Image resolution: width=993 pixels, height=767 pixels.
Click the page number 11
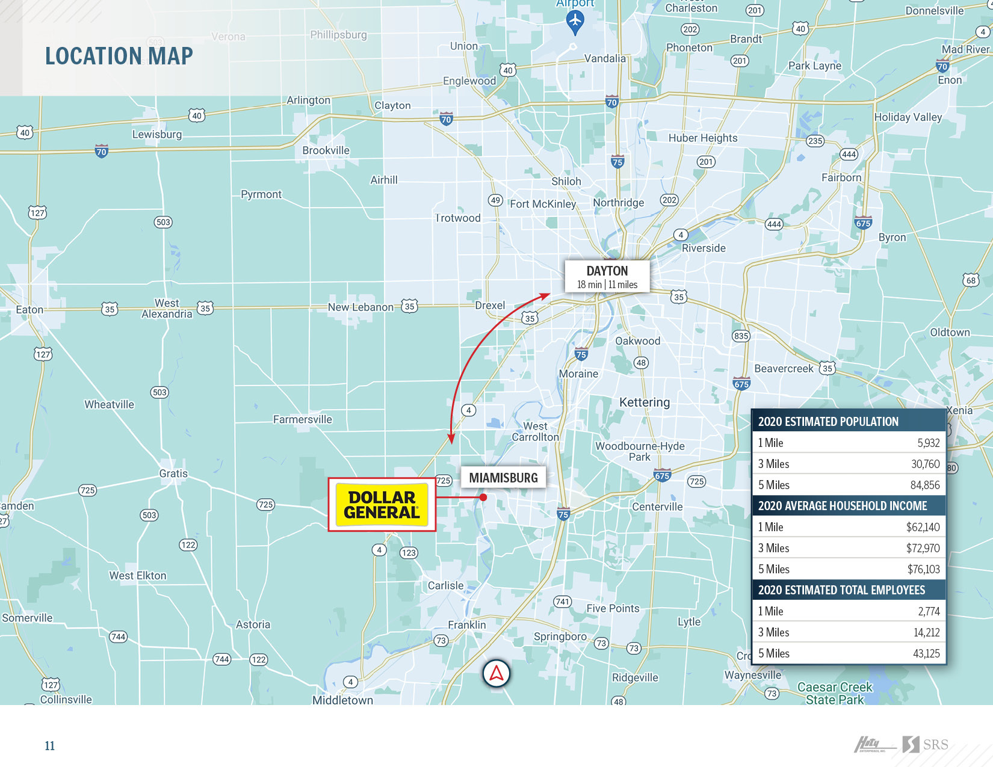coord(49,746)
